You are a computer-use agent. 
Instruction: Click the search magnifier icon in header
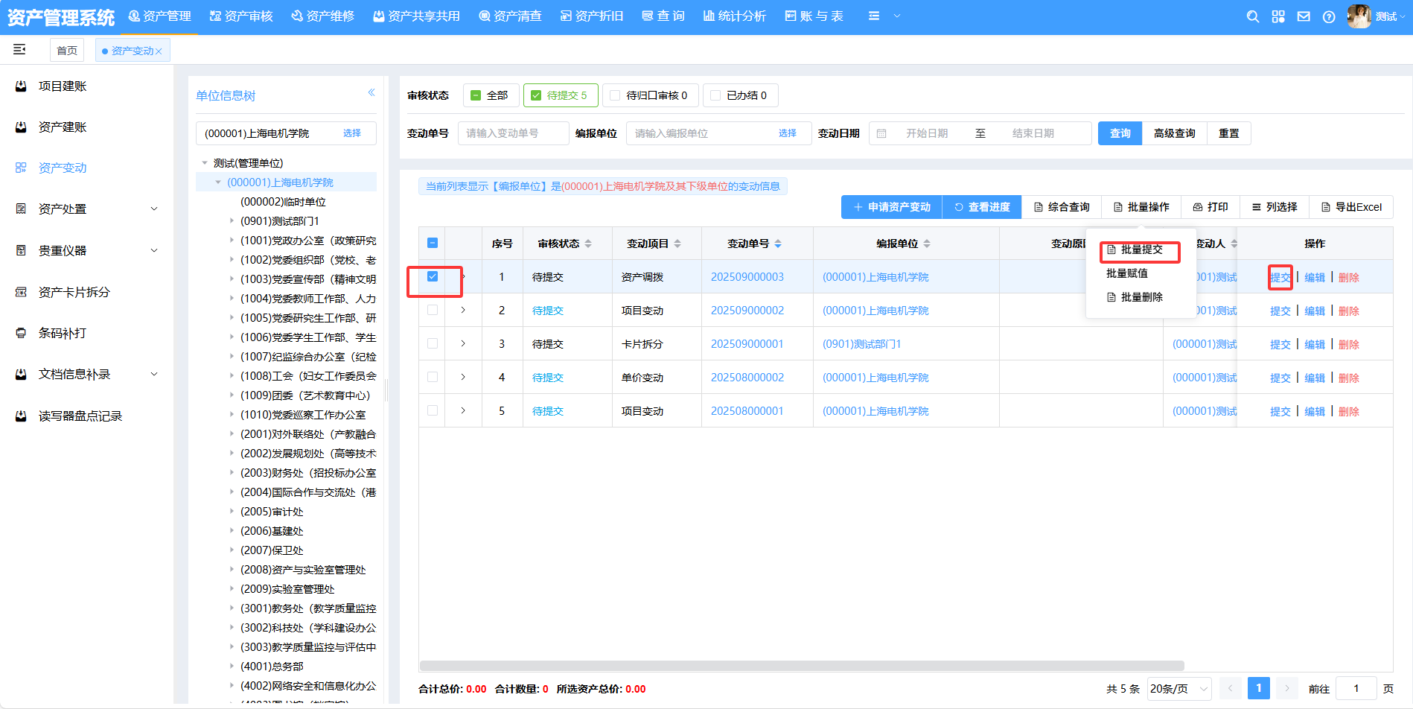[1253, 16]
